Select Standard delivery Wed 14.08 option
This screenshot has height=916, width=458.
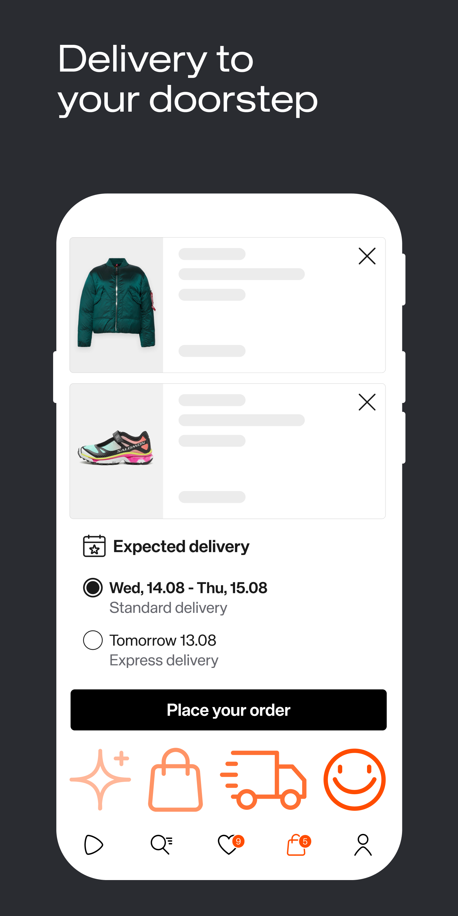(93, 587)
